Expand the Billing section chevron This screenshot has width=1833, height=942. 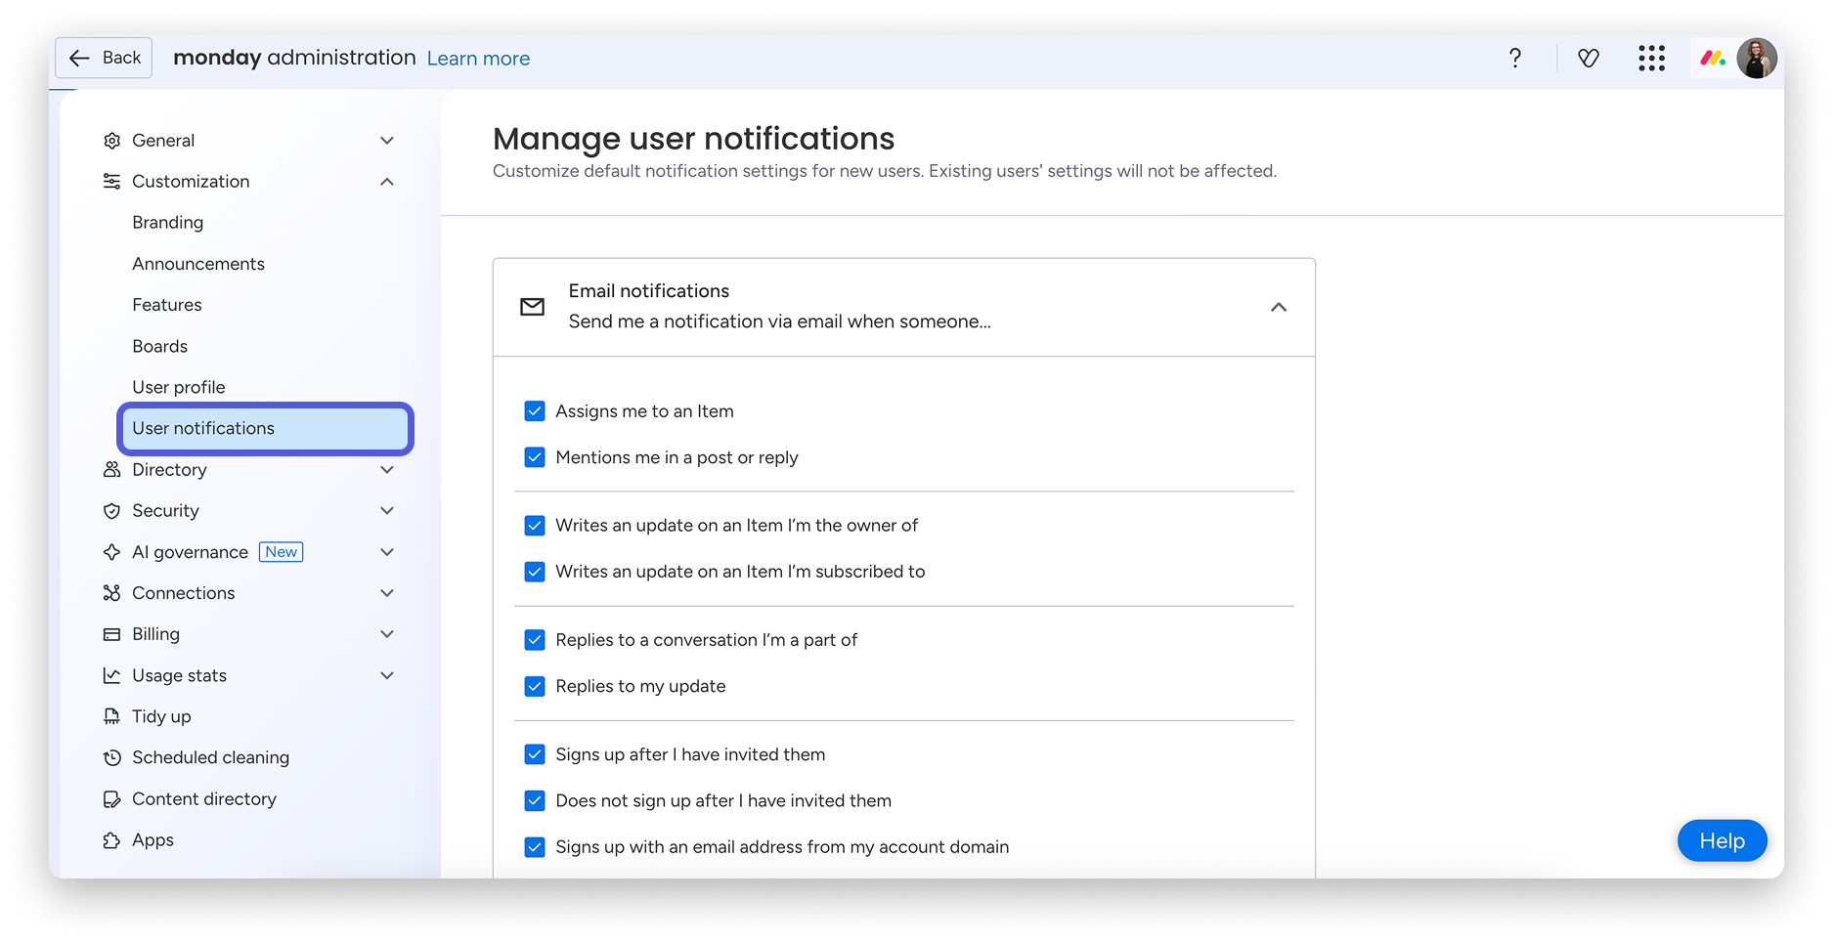click(387, 634)
